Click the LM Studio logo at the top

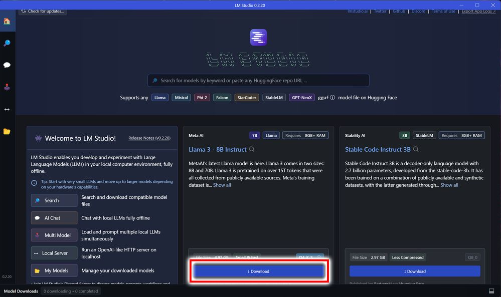point(258,38)
